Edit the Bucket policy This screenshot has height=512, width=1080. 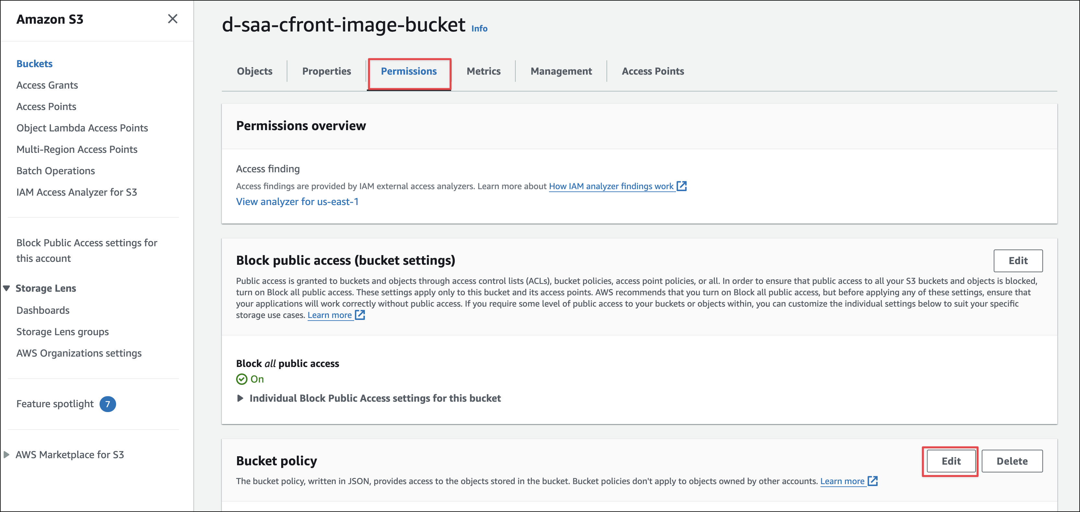pos(951,461)
